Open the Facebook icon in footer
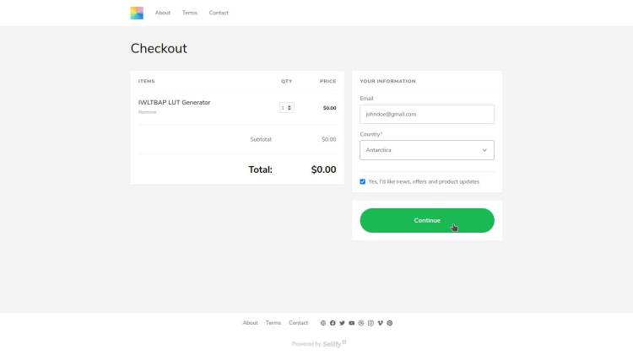The image size is (633, 355). click(333, 323)
